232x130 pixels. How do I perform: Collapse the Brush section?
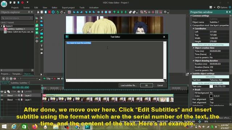point(193,90)
